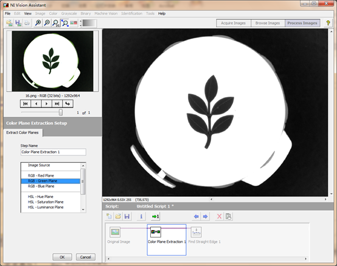Click the Run Once green arrow icon
This screenshot has width=337, height=266.
pyautogui.click(x=155, y=216)
